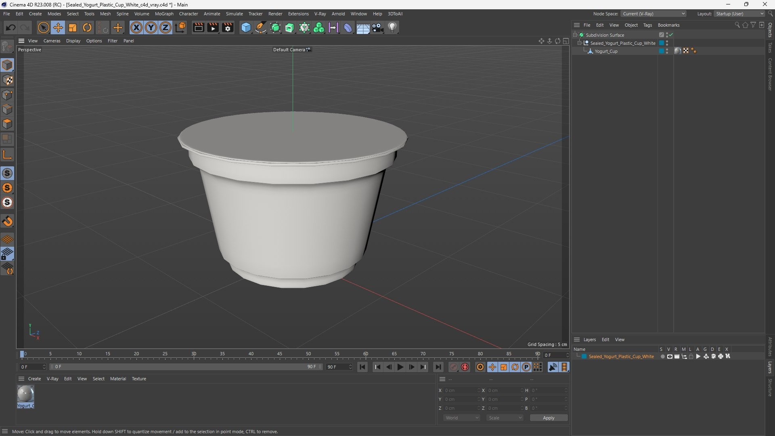Add a Cube primitive object
This screenshot has height=436, width=775.
tap(246, 27)
